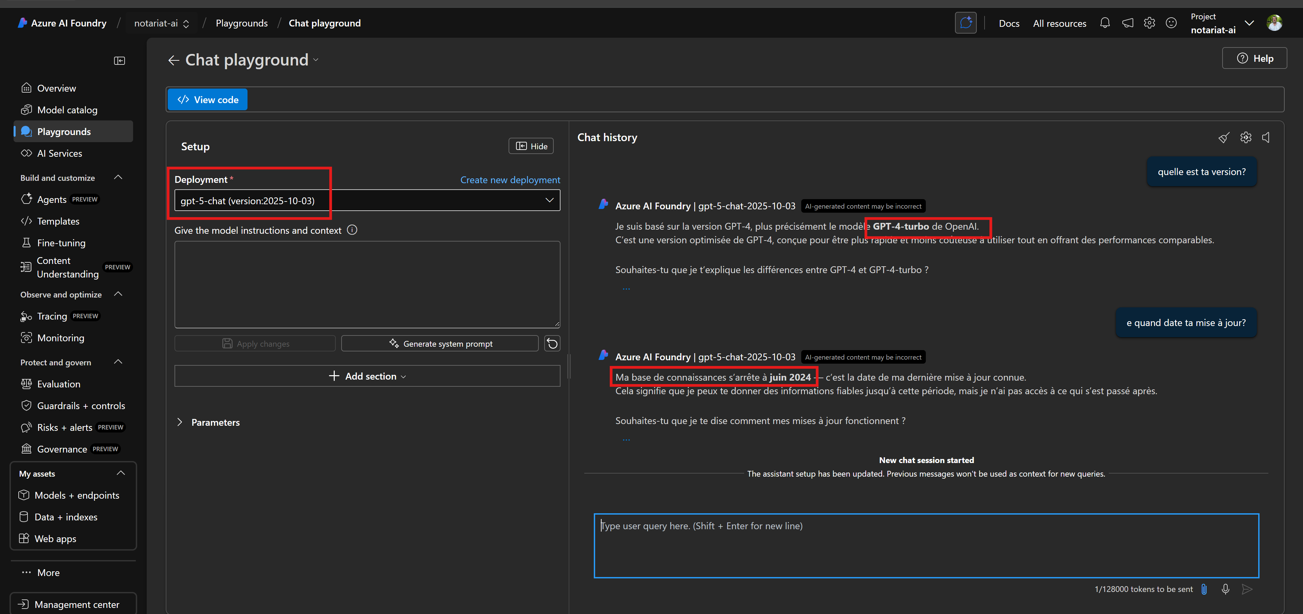
Task: Click the info icon next to instructions label
Action: tap(352, 230)
